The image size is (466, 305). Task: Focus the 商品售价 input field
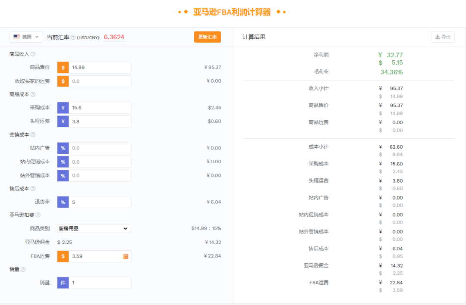click(100, 68)
